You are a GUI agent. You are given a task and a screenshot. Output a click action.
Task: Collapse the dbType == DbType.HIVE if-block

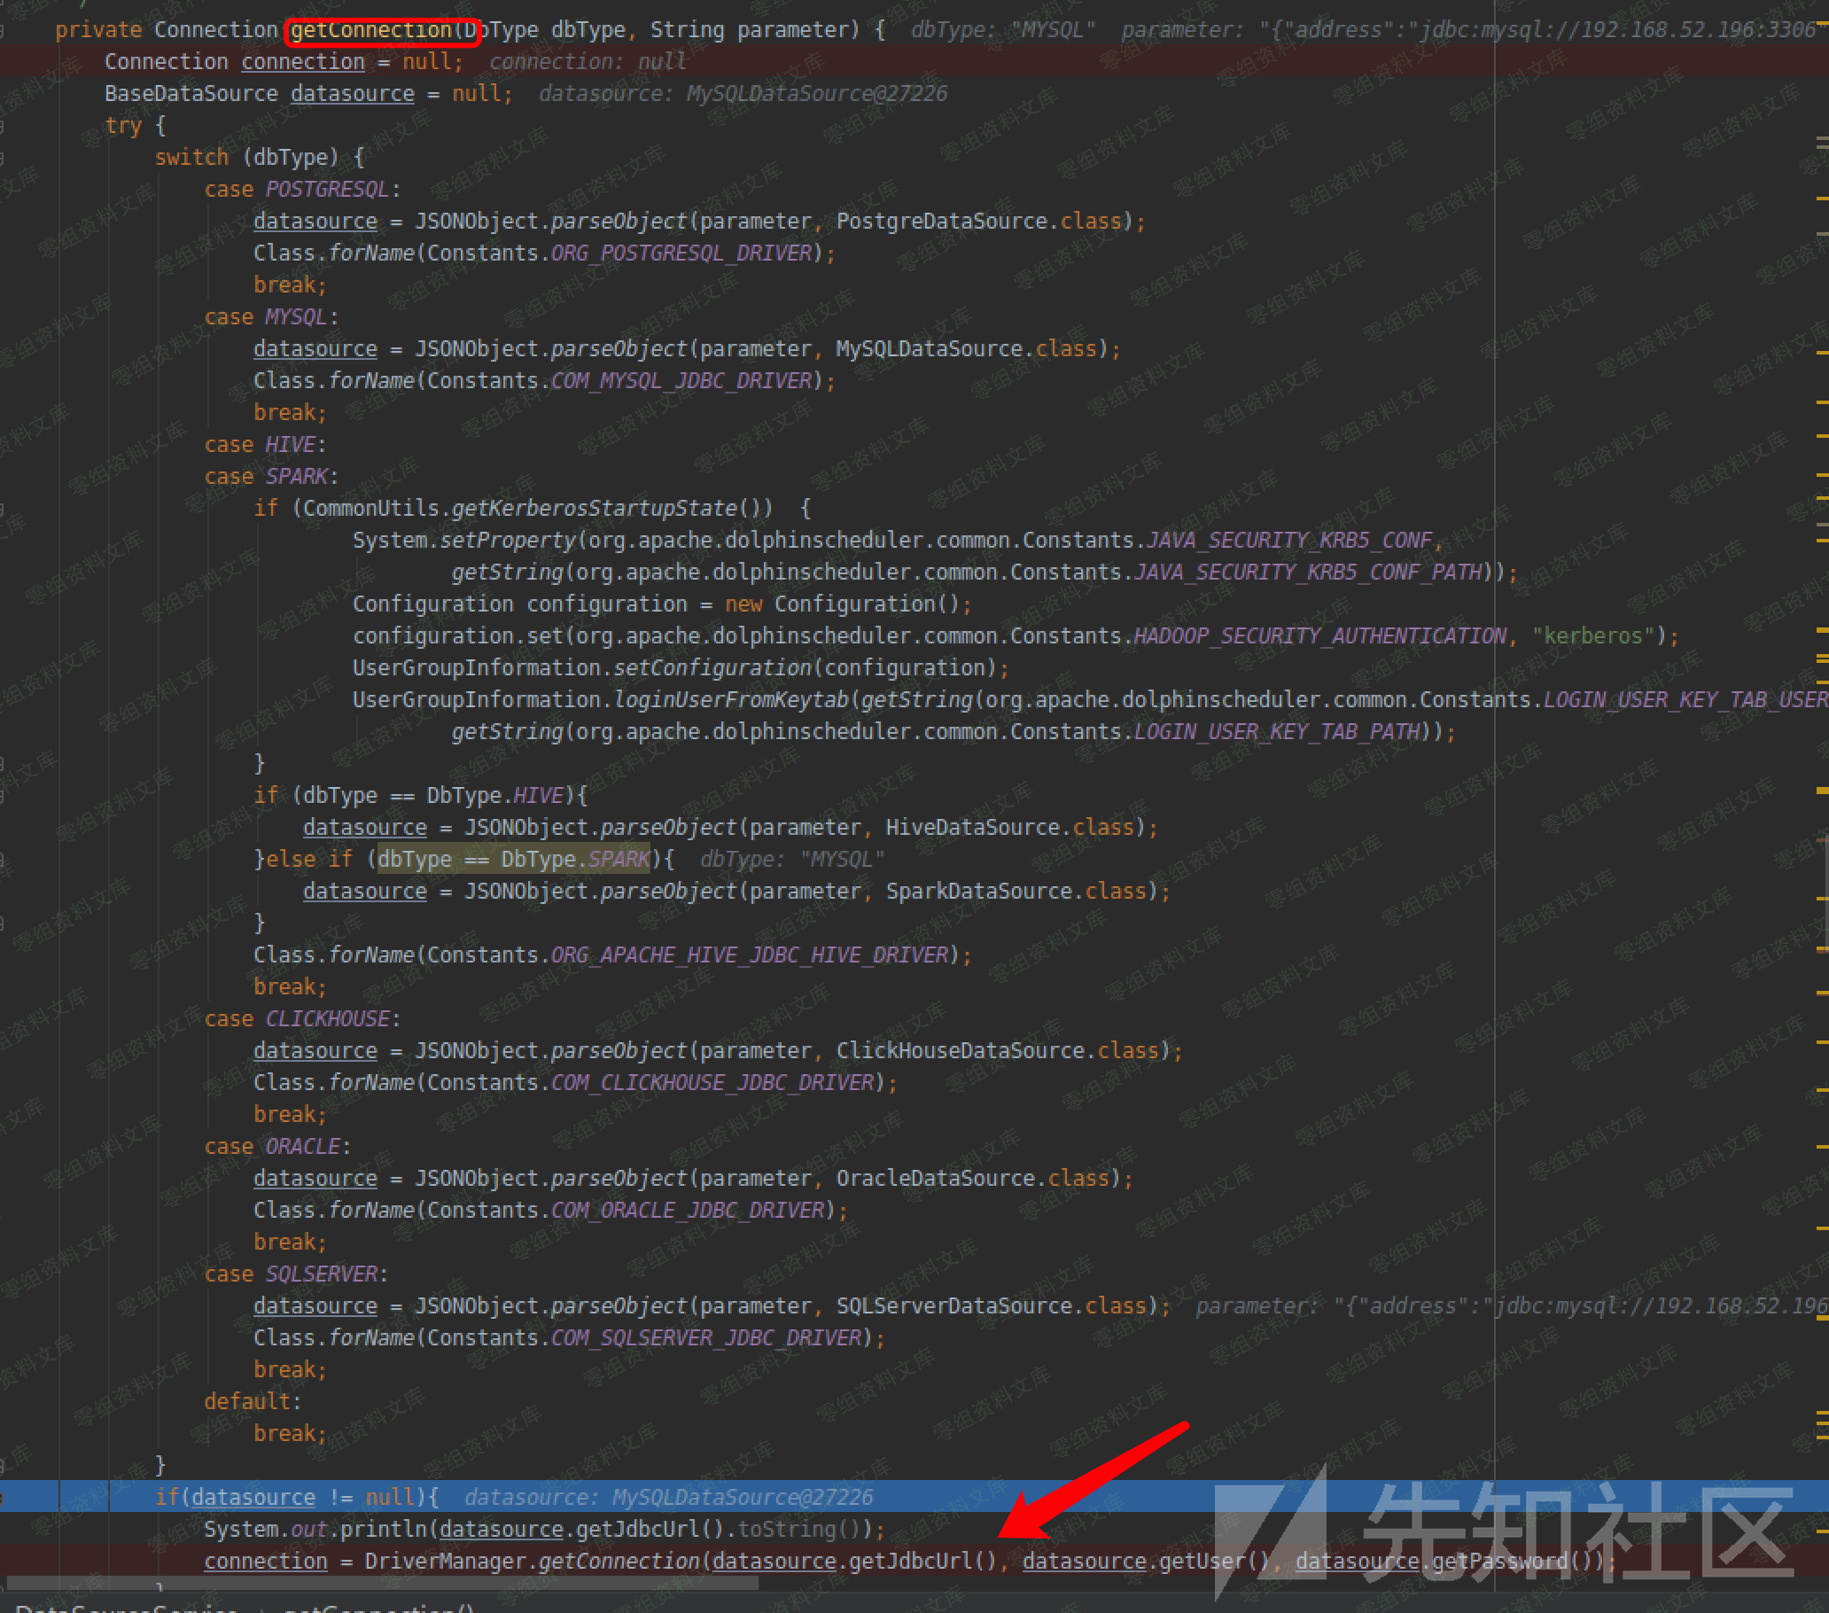point(3,796)
